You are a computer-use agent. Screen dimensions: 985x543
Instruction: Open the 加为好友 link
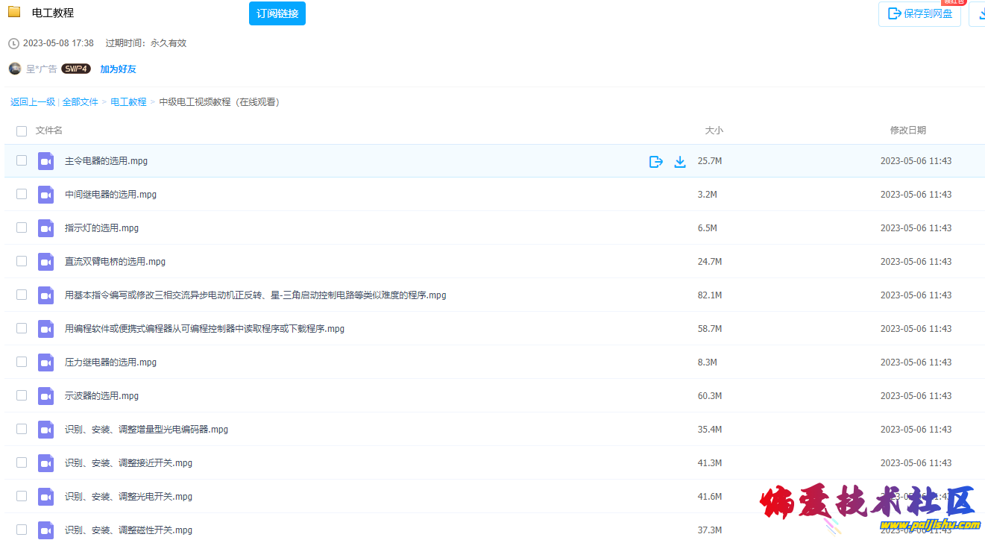coord(118,68)
